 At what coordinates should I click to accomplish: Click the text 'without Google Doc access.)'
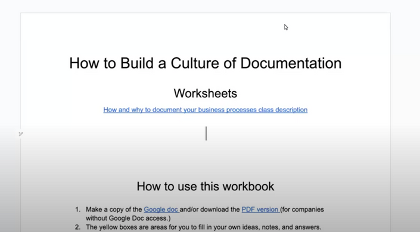(128, 218)
